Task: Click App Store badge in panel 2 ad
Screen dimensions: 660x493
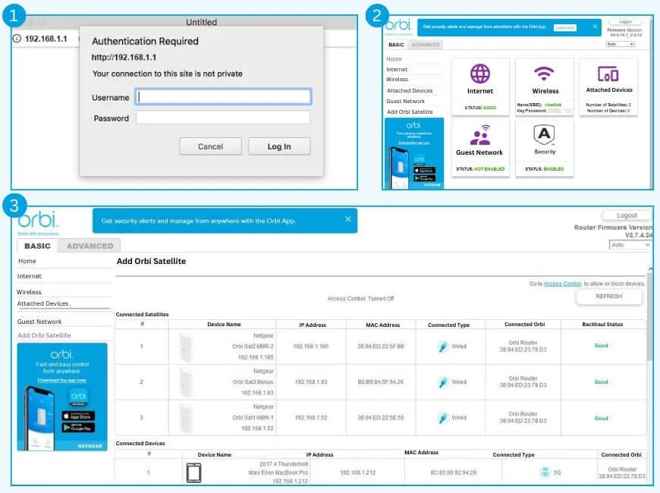Action: (424, 171)
